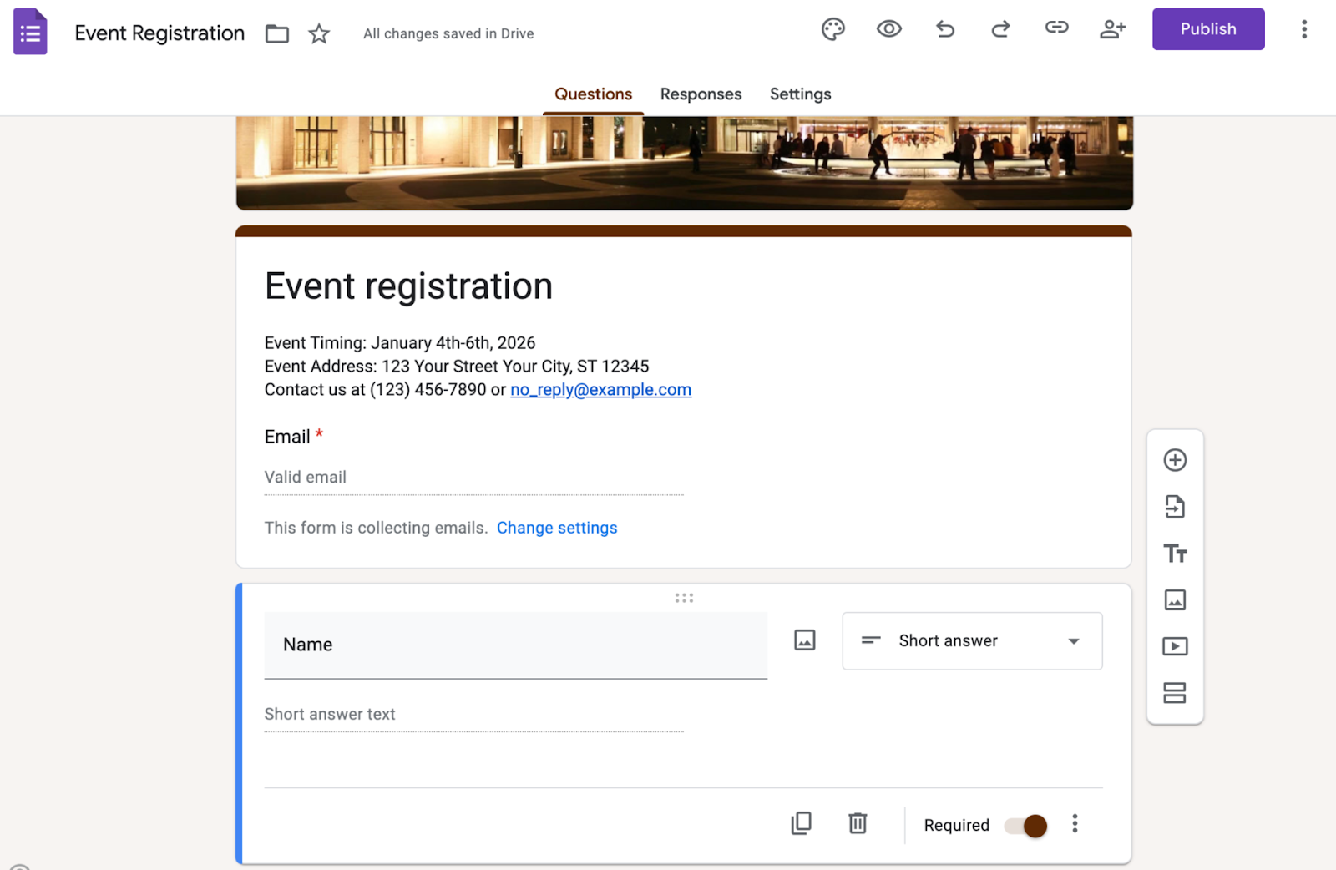Star the Event Registration form
Screen dimensions: 1336x870
(x=319, y=34)
